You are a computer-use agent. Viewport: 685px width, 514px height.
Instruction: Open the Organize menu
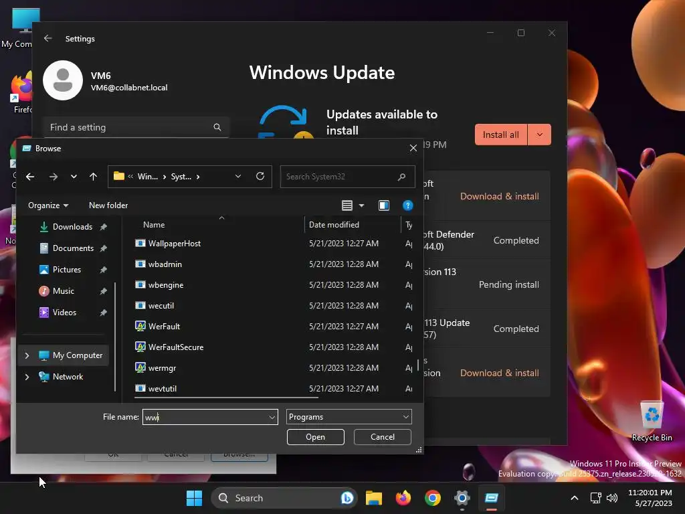[x=48, y=205]
